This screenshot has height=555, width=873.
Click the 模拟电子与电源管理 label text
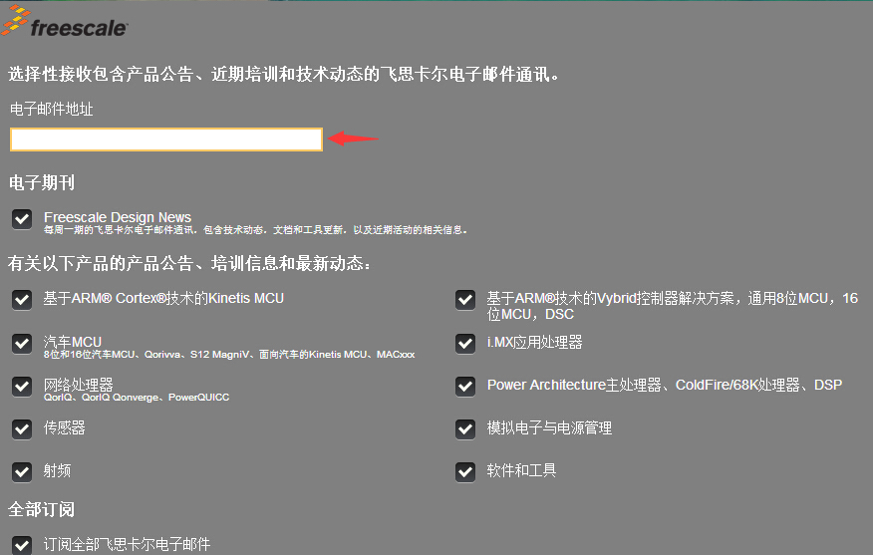coord(549,427)
